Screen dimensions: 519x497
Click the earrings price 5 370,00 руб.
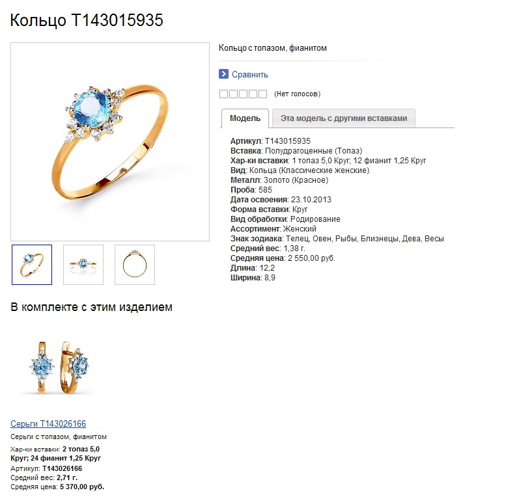click(82, 487)
